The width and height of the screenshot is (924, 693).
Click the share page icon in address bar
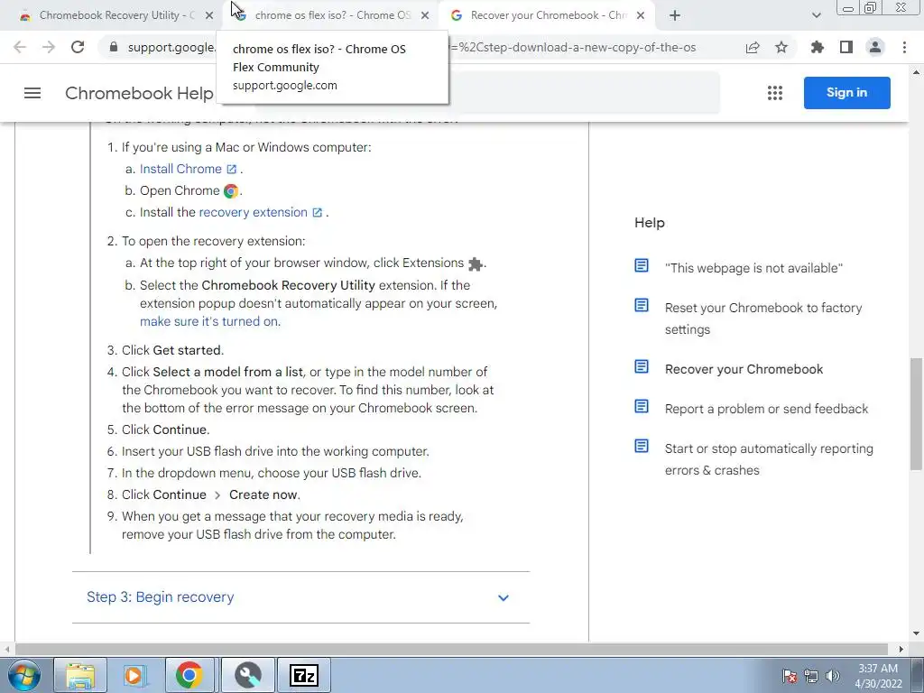click(753, 47)
